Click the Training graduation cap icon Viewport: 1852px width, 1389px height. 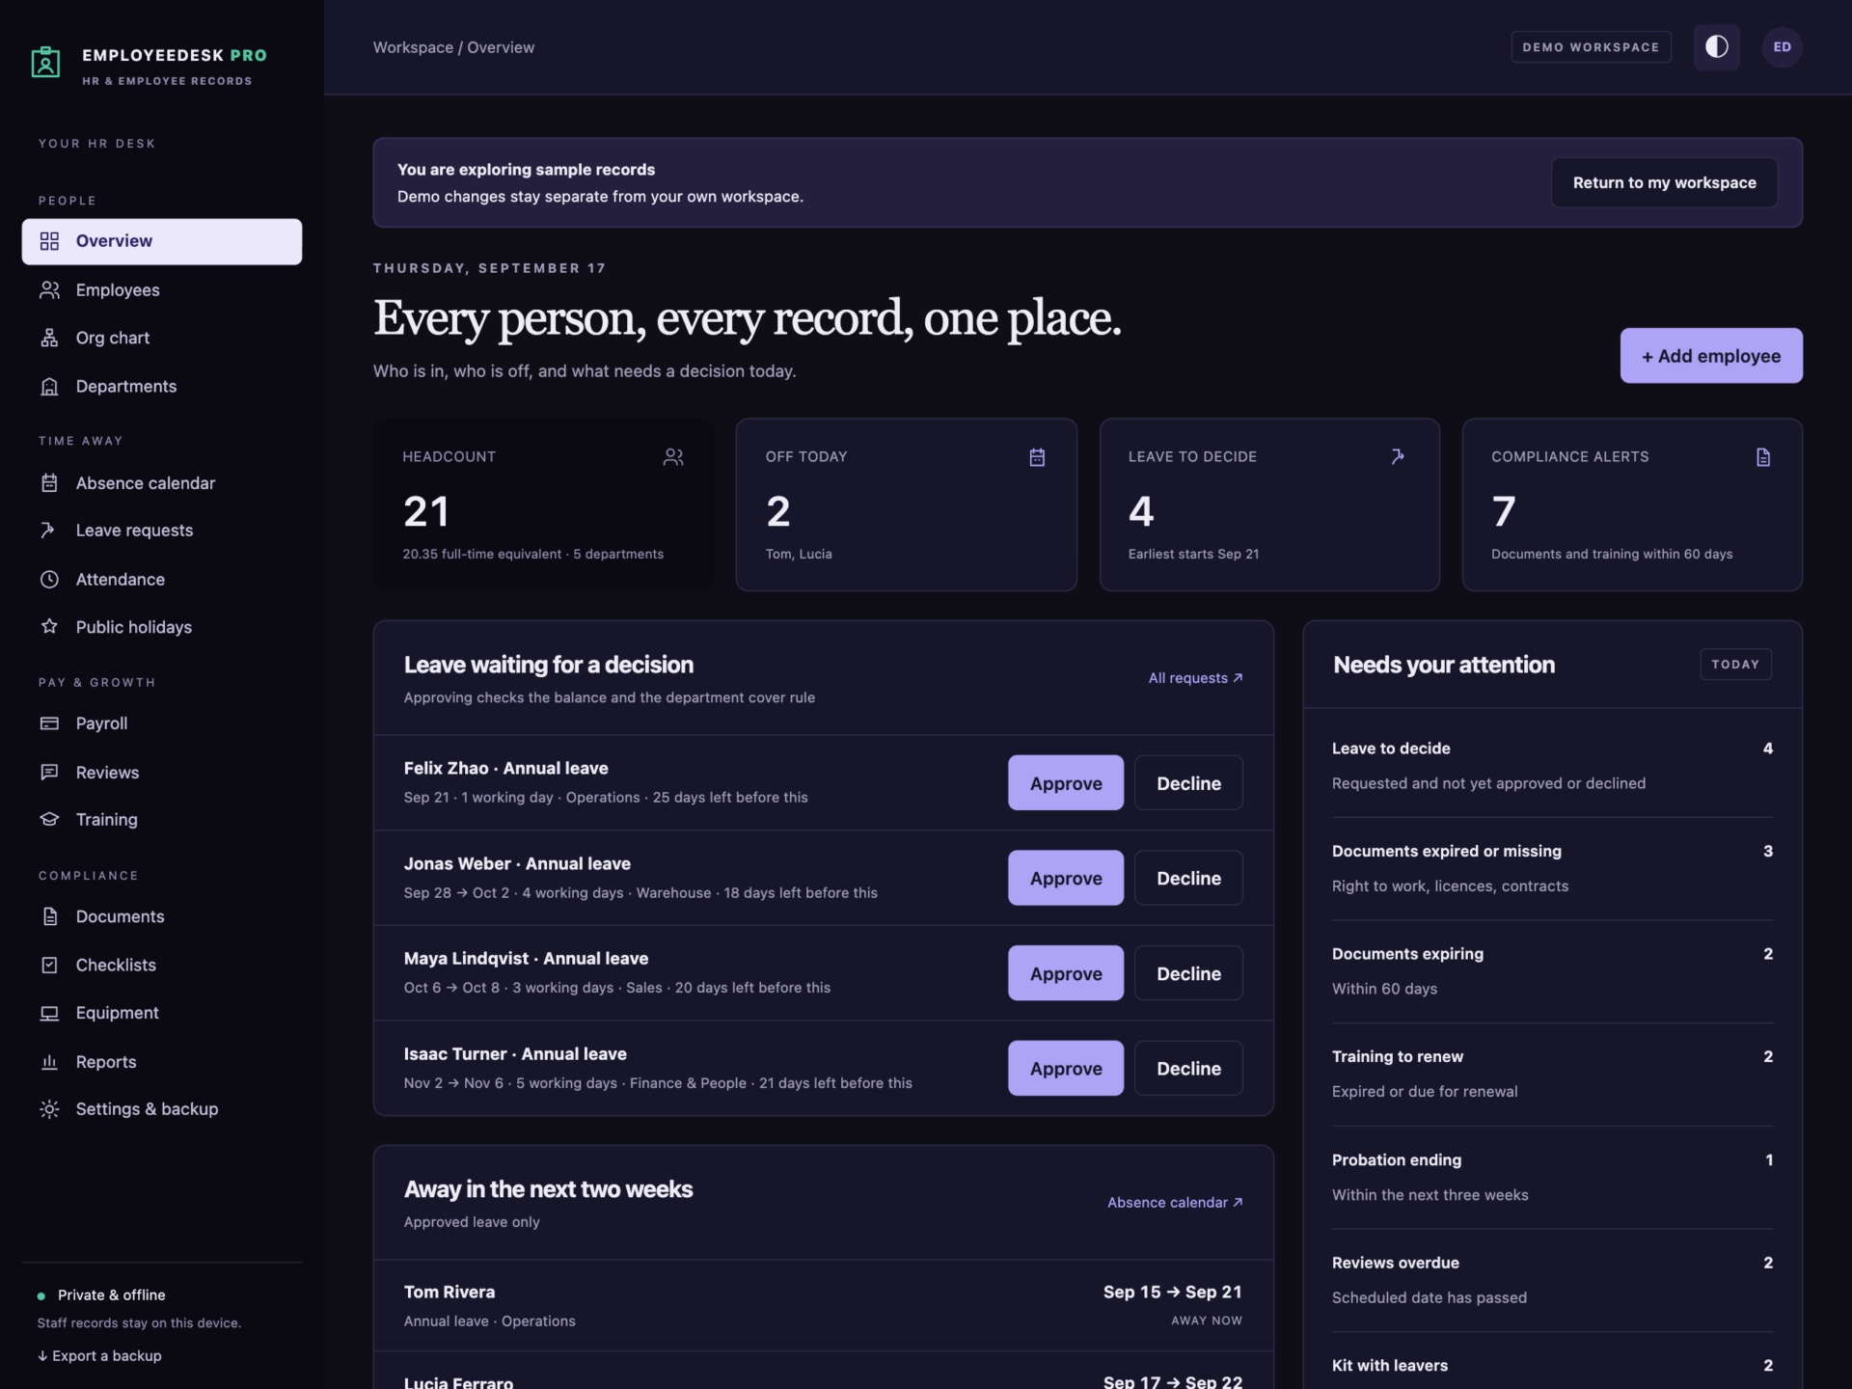pos(49,819)
